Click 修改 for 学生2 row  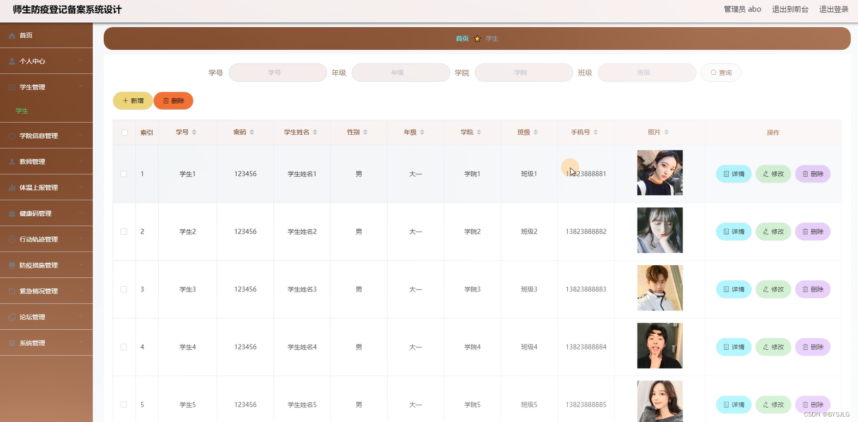tap(773, 231)
